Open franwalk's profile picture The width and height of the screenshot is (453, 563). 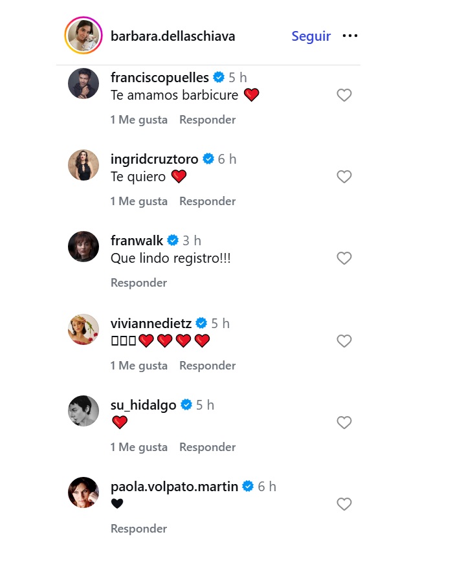tap(83, 247)
